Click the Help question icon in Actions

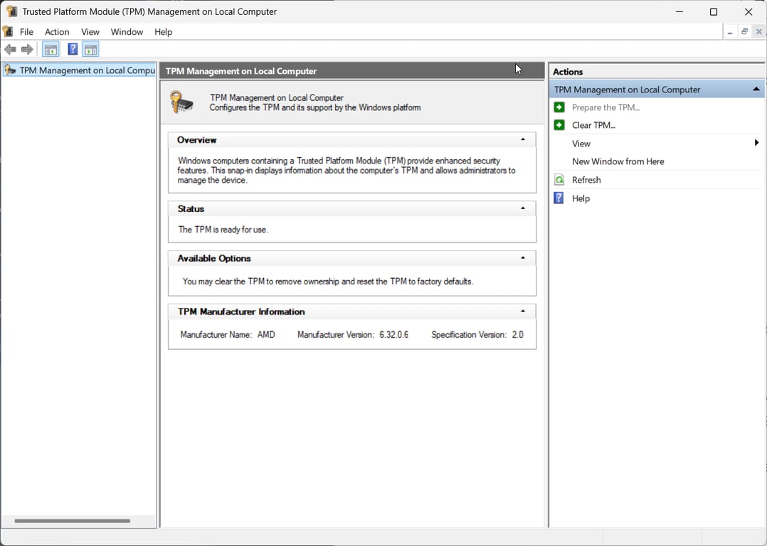tap(559, 198)
